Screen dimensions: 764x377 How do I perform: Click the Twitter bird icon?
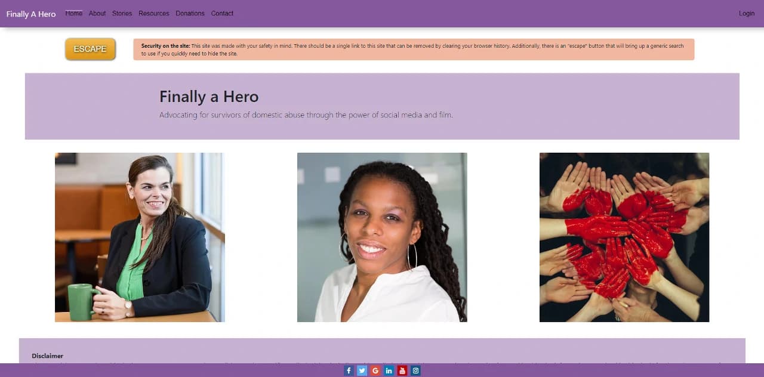coord(362,370)
